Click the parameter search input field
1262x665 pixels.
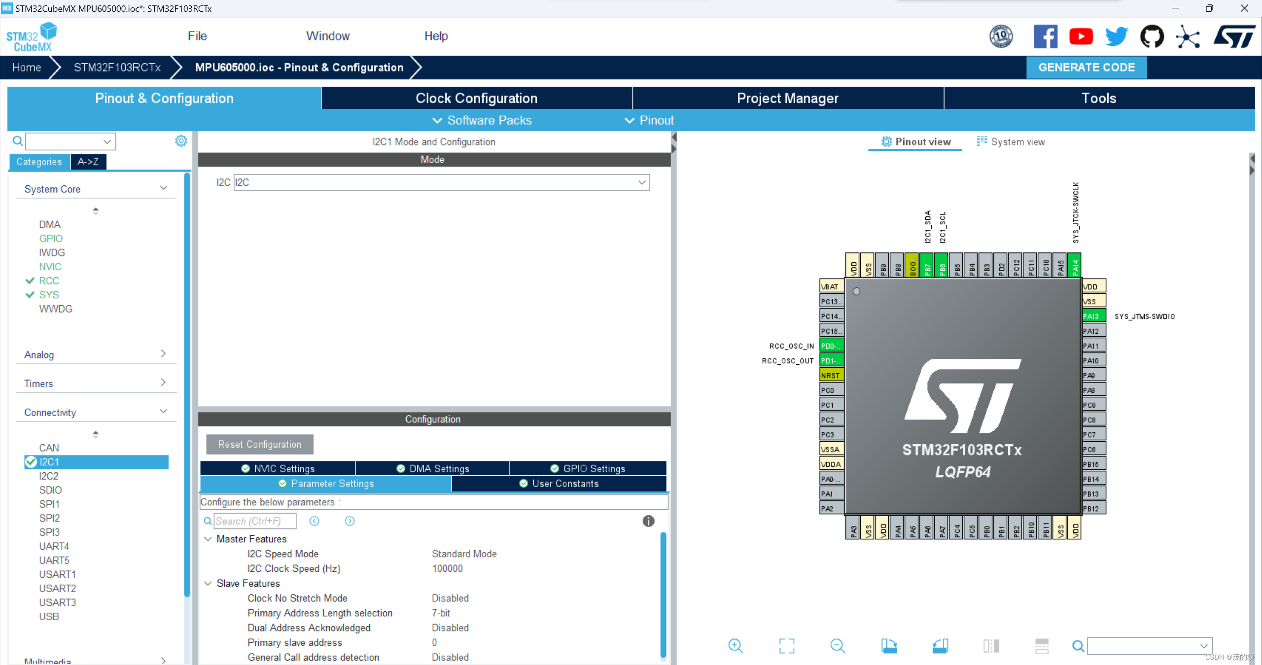255,521
